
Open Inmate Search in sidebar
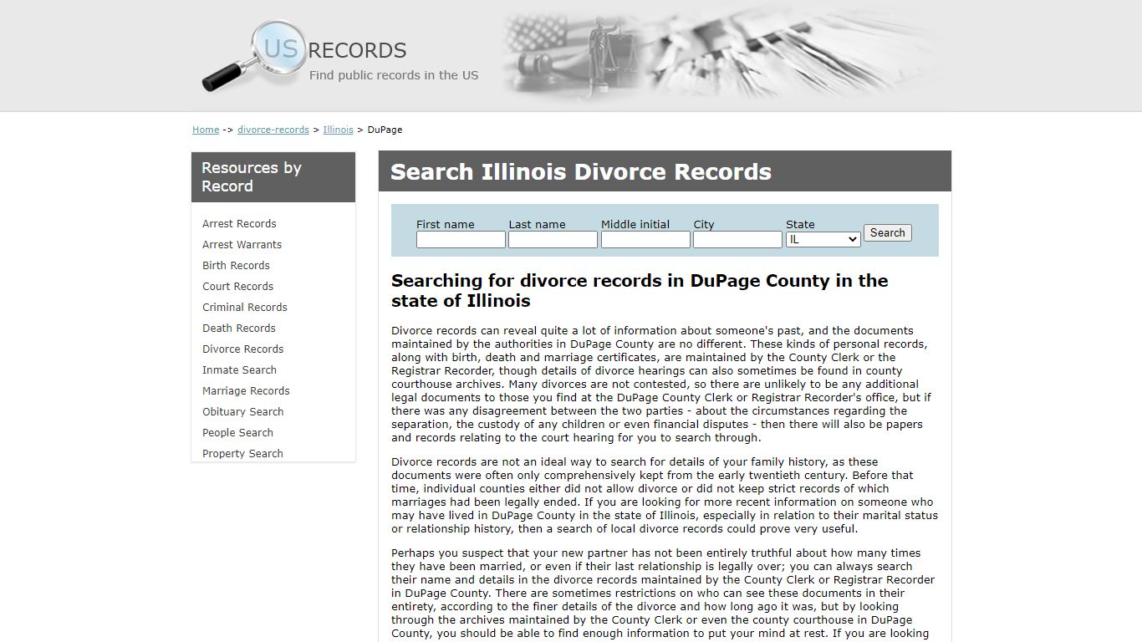[x=239, y=369]
